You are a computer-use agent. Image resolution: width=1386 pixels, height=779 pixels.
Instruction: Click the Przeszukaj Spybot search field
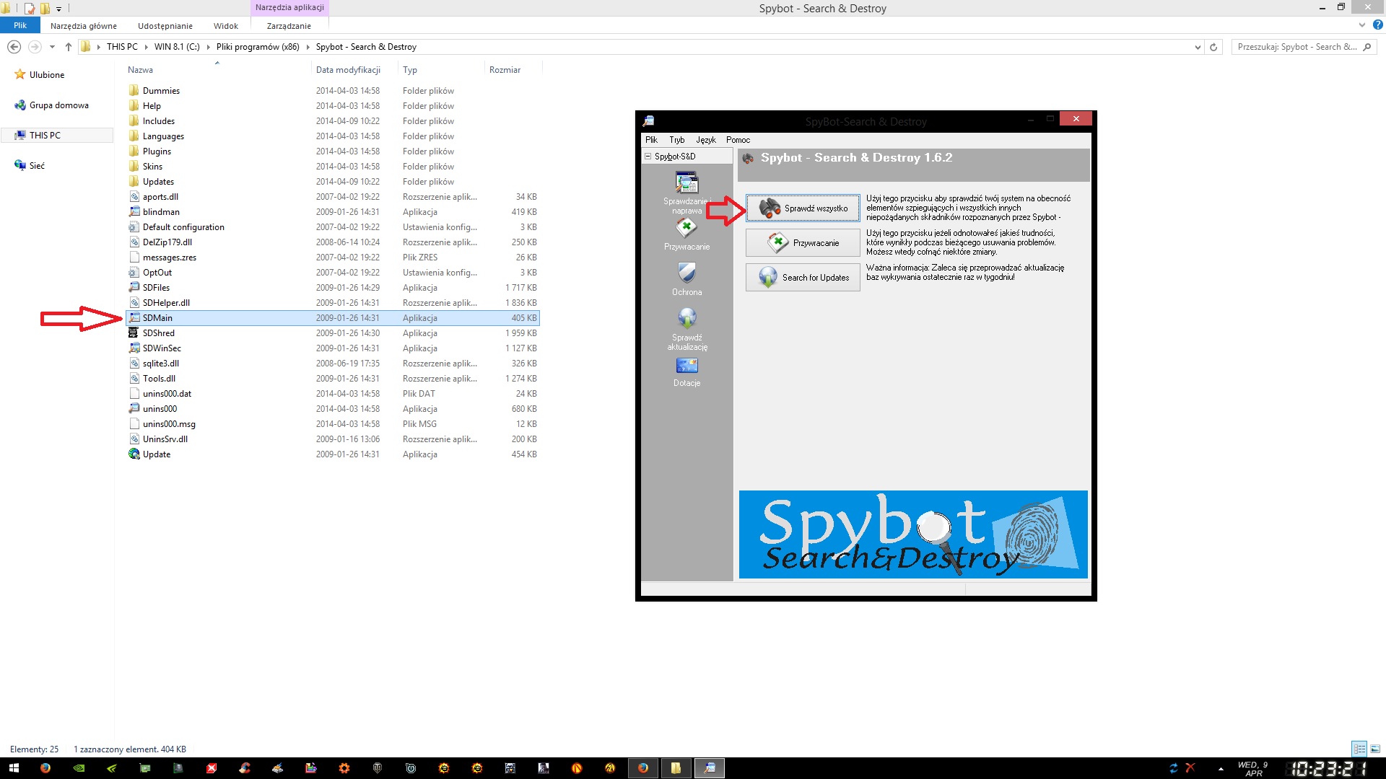pos(1297,47)
